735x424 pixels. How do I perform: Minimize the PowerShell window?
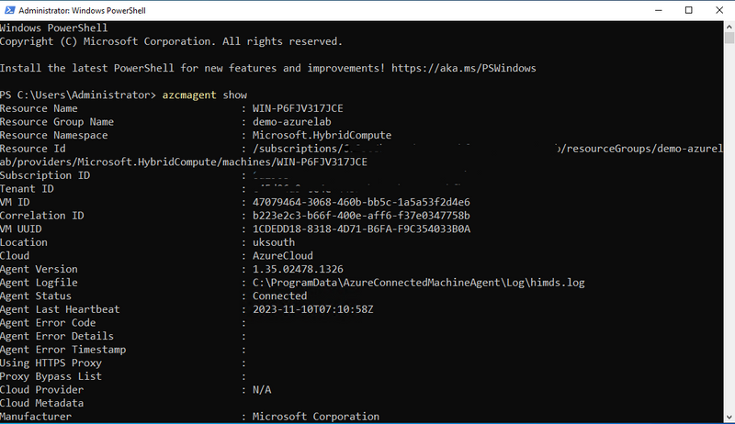coord(659,10)
